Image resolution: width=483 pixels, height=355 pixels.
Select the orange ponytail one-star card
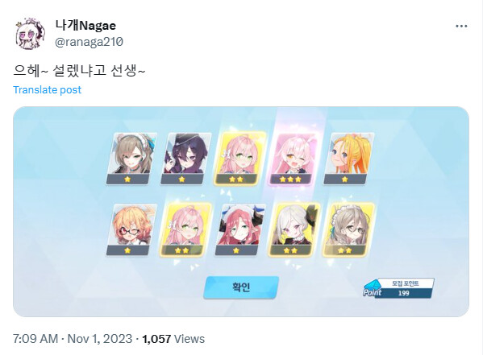pyautogui.click(x=348, y=159)
